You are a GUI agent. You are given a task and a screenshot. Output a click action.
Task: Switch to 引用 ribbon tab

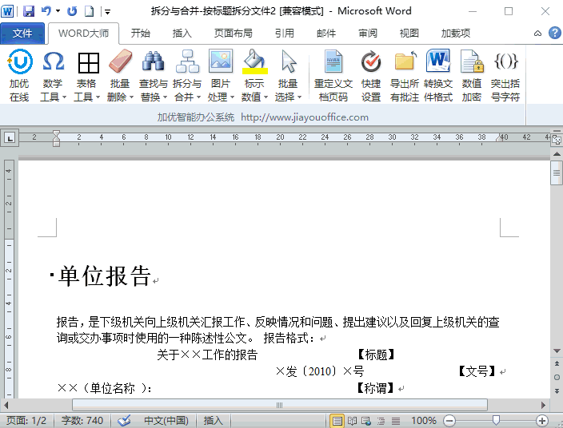[285, 34]
